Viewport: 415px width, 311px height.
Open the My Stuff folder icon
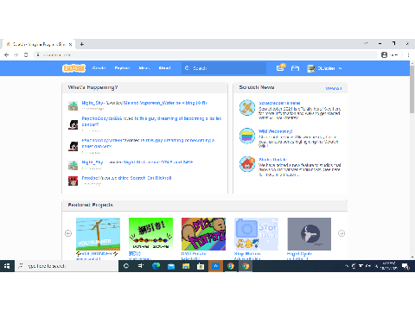295,68
